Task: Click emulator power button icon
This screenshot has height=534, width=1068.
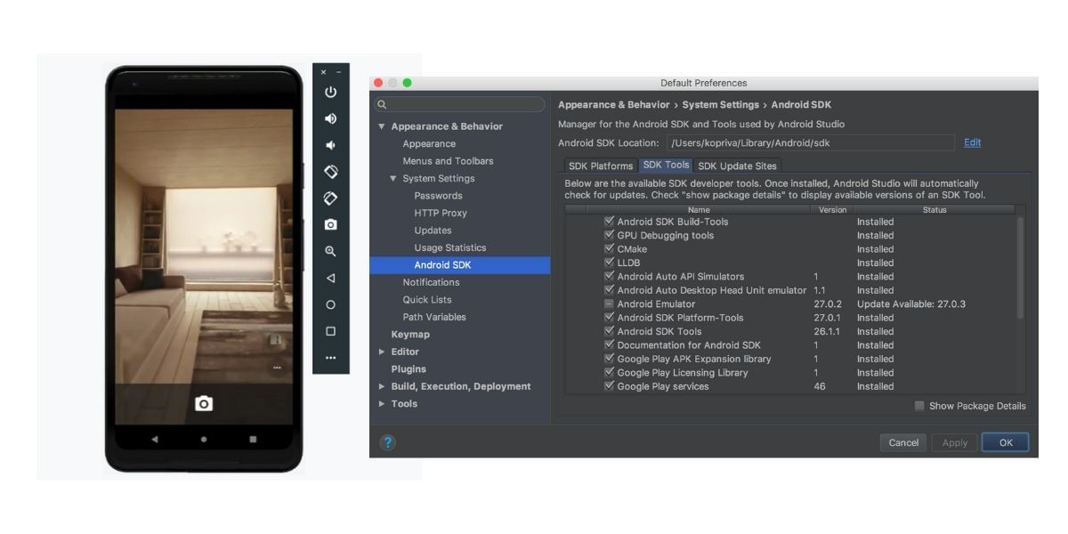Action: [x=331, y=92]
